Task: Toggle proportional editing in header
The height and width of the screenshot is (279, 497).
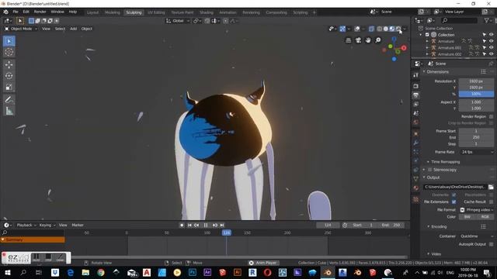Action: pyautogui.click(x=225, y=21)
